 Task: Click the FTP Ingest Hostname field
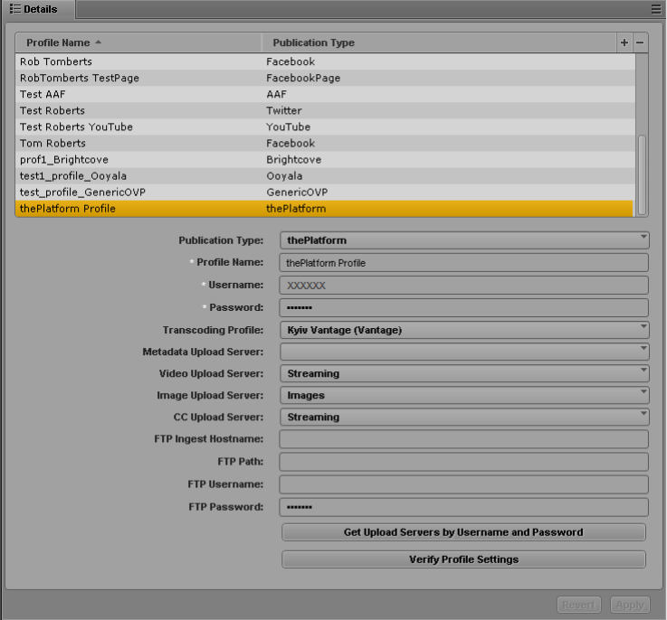coord(463,439)
